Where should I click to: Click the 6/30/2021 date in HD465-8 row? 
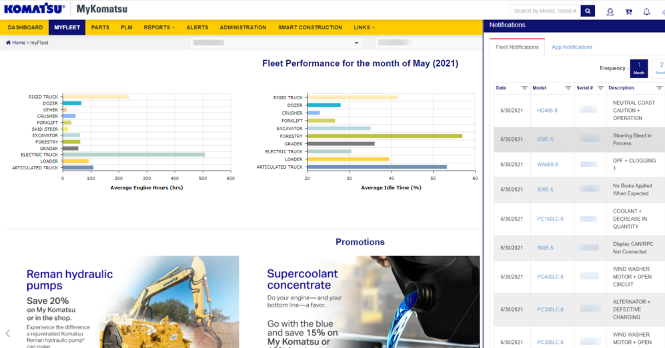[512, 111]
